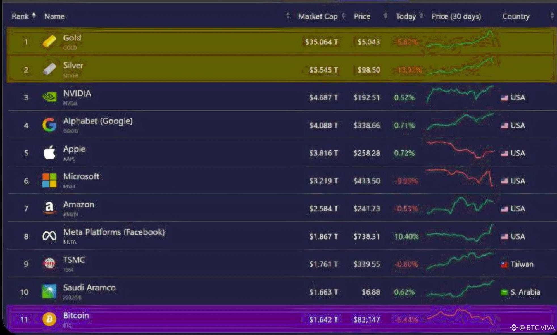This screenshot has width=557, height=335.
Task: Open the Saudi Aramco company link
Action: point(89,288)
